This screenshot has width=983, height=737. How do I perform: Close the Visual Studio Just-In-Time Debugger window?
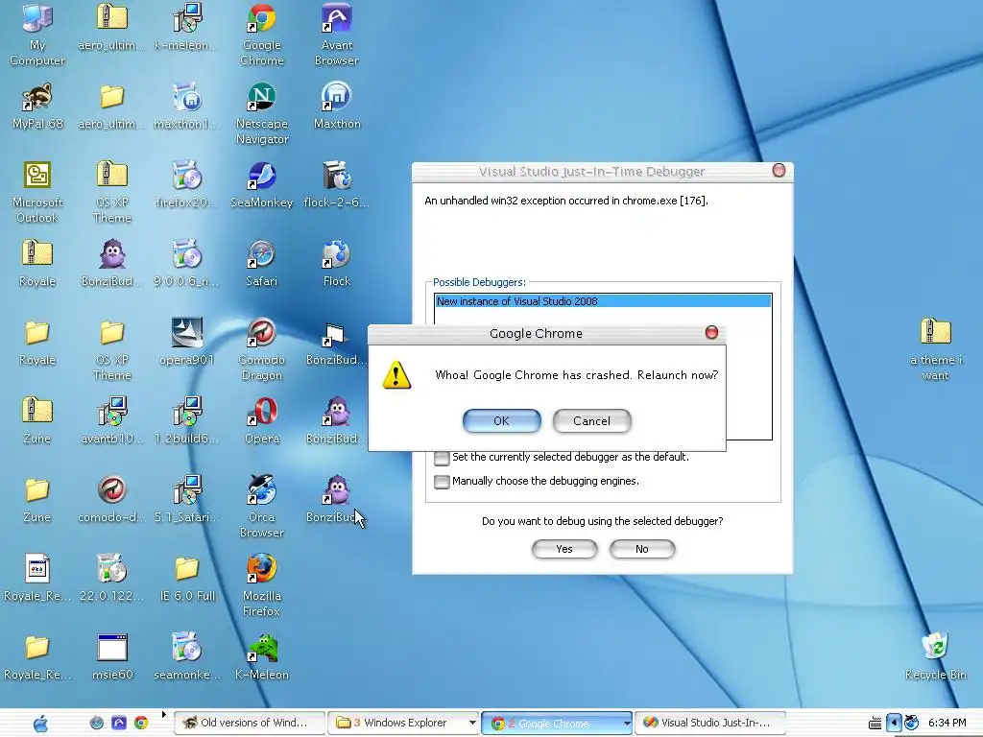point(779,171)
